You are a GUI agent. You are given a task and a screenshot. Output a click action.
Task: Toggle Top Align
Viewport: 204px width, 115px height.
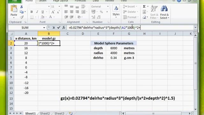tap(66, 6)
